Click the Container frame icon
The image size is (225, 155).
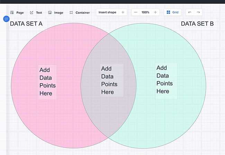[71, 12]
